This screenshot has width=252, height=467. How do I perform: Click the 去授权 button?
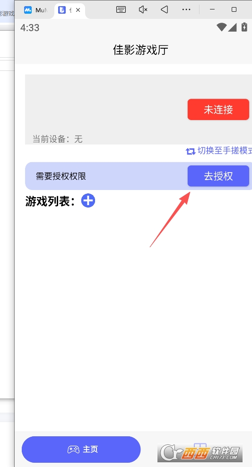pyautogui.click(x=218, y=176)
